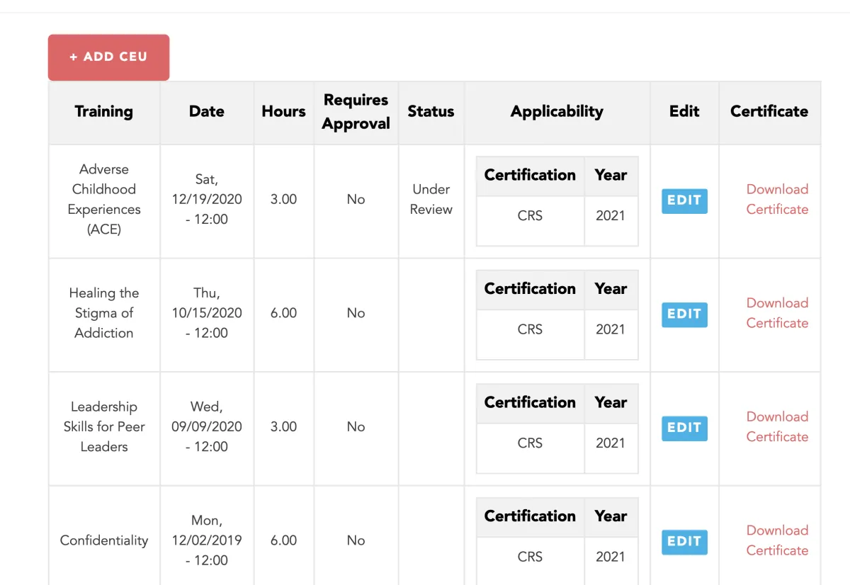850x585 pixels.
Task: Edit the Healing the Stigma of Addiction entry
Action: [x=684, y=314]
